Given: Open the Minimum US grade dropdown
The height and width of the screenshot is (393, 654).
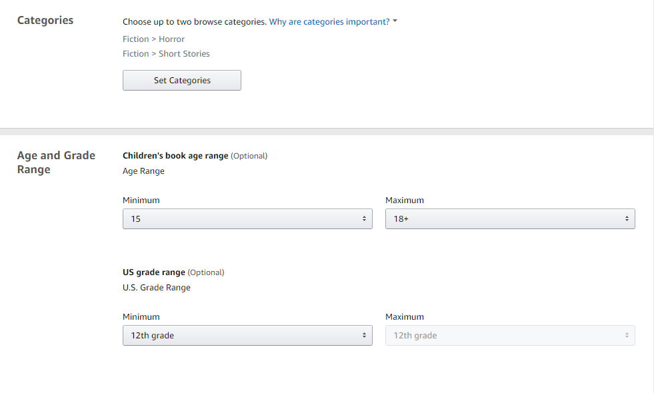Looking at the screenshot, I should coord(247,336).
